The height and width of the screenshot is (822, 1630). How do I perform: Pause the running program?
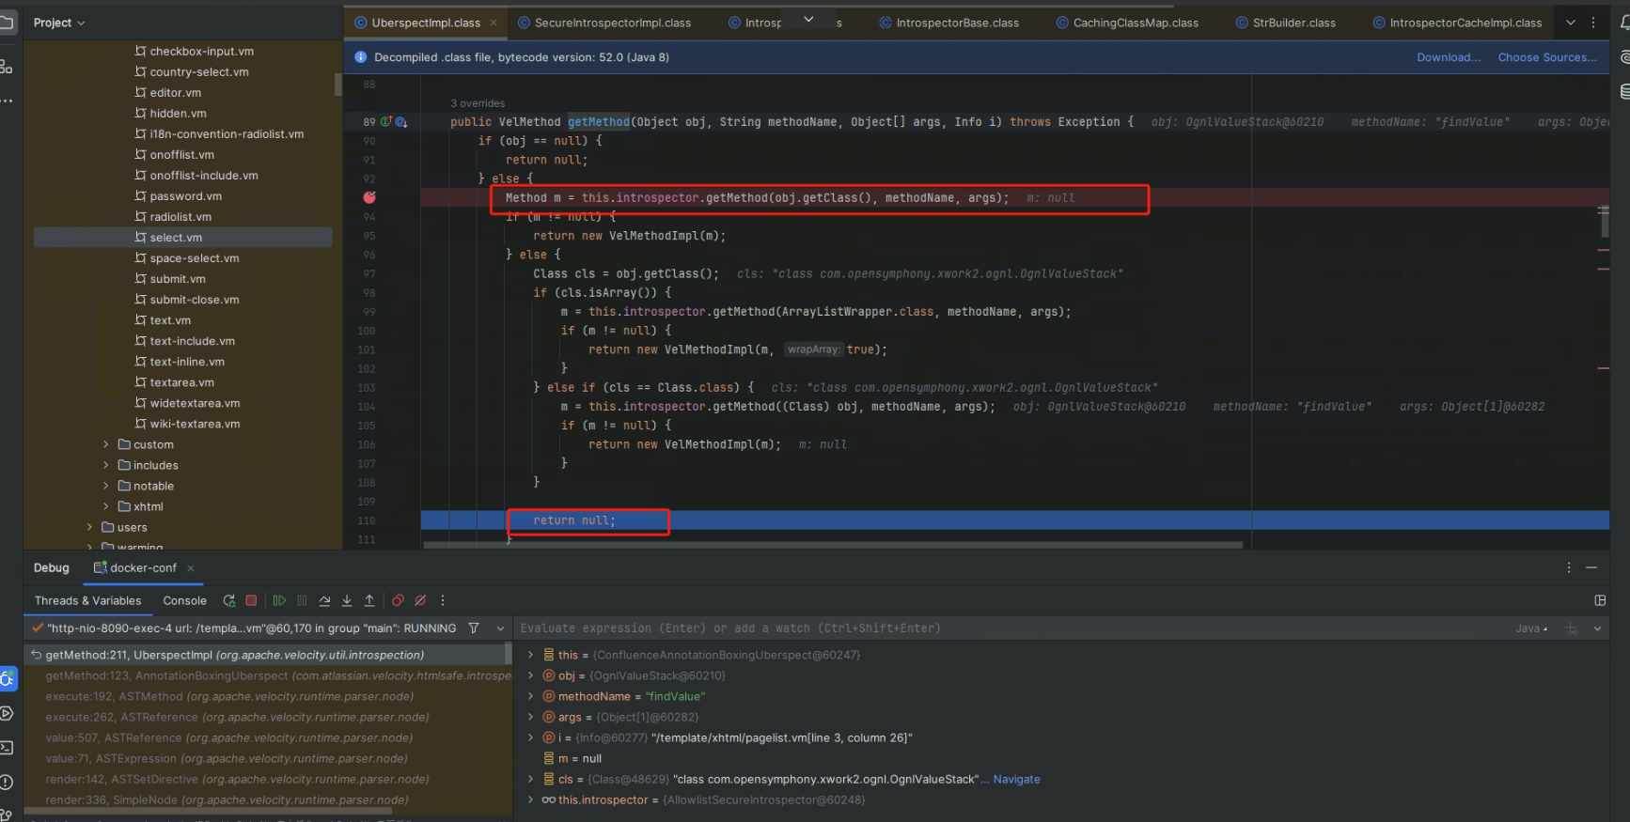point(302,600)
